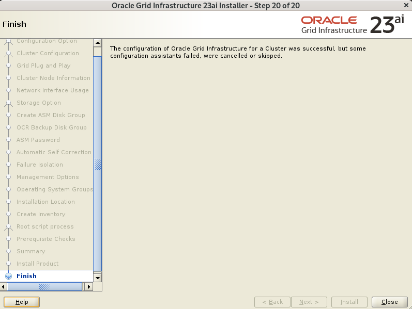
Task: Click the Root script process marker icon
Action: point(8,227)
